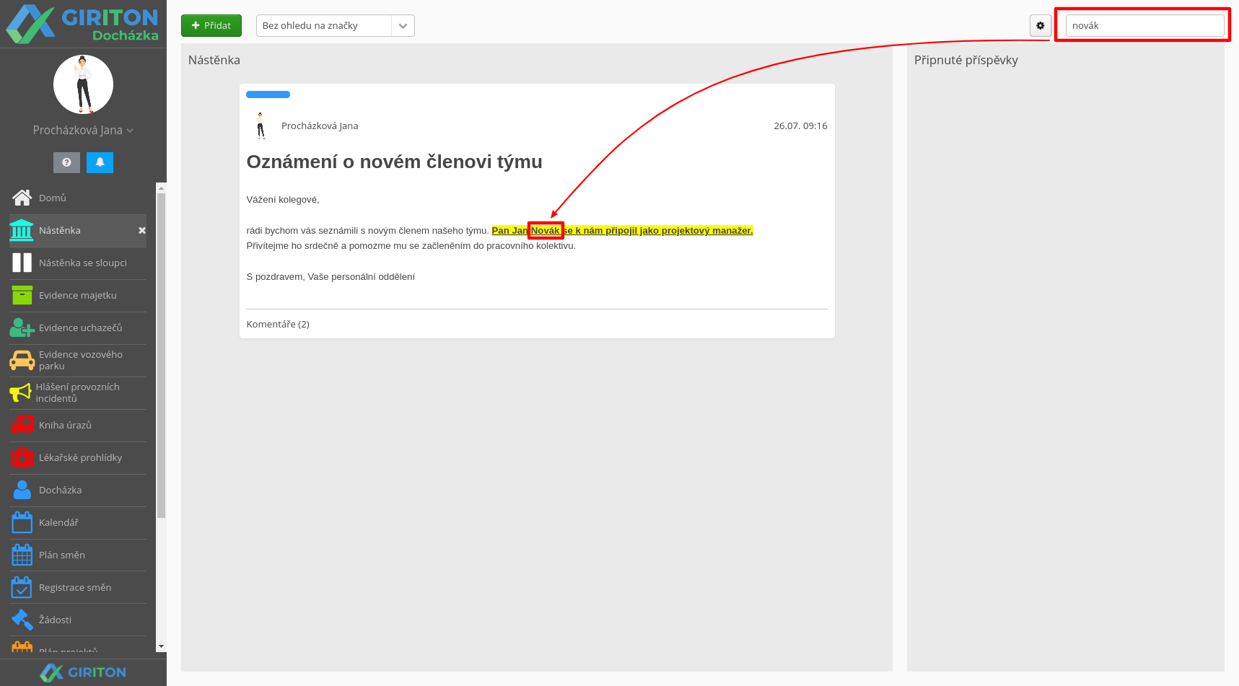Click the Giriton footer logo
The image size is (1239, 686).
tap(83, 672)
